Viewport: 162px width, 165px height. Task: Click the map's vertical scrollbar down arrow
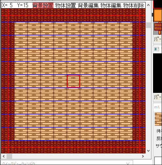[148, 151]
